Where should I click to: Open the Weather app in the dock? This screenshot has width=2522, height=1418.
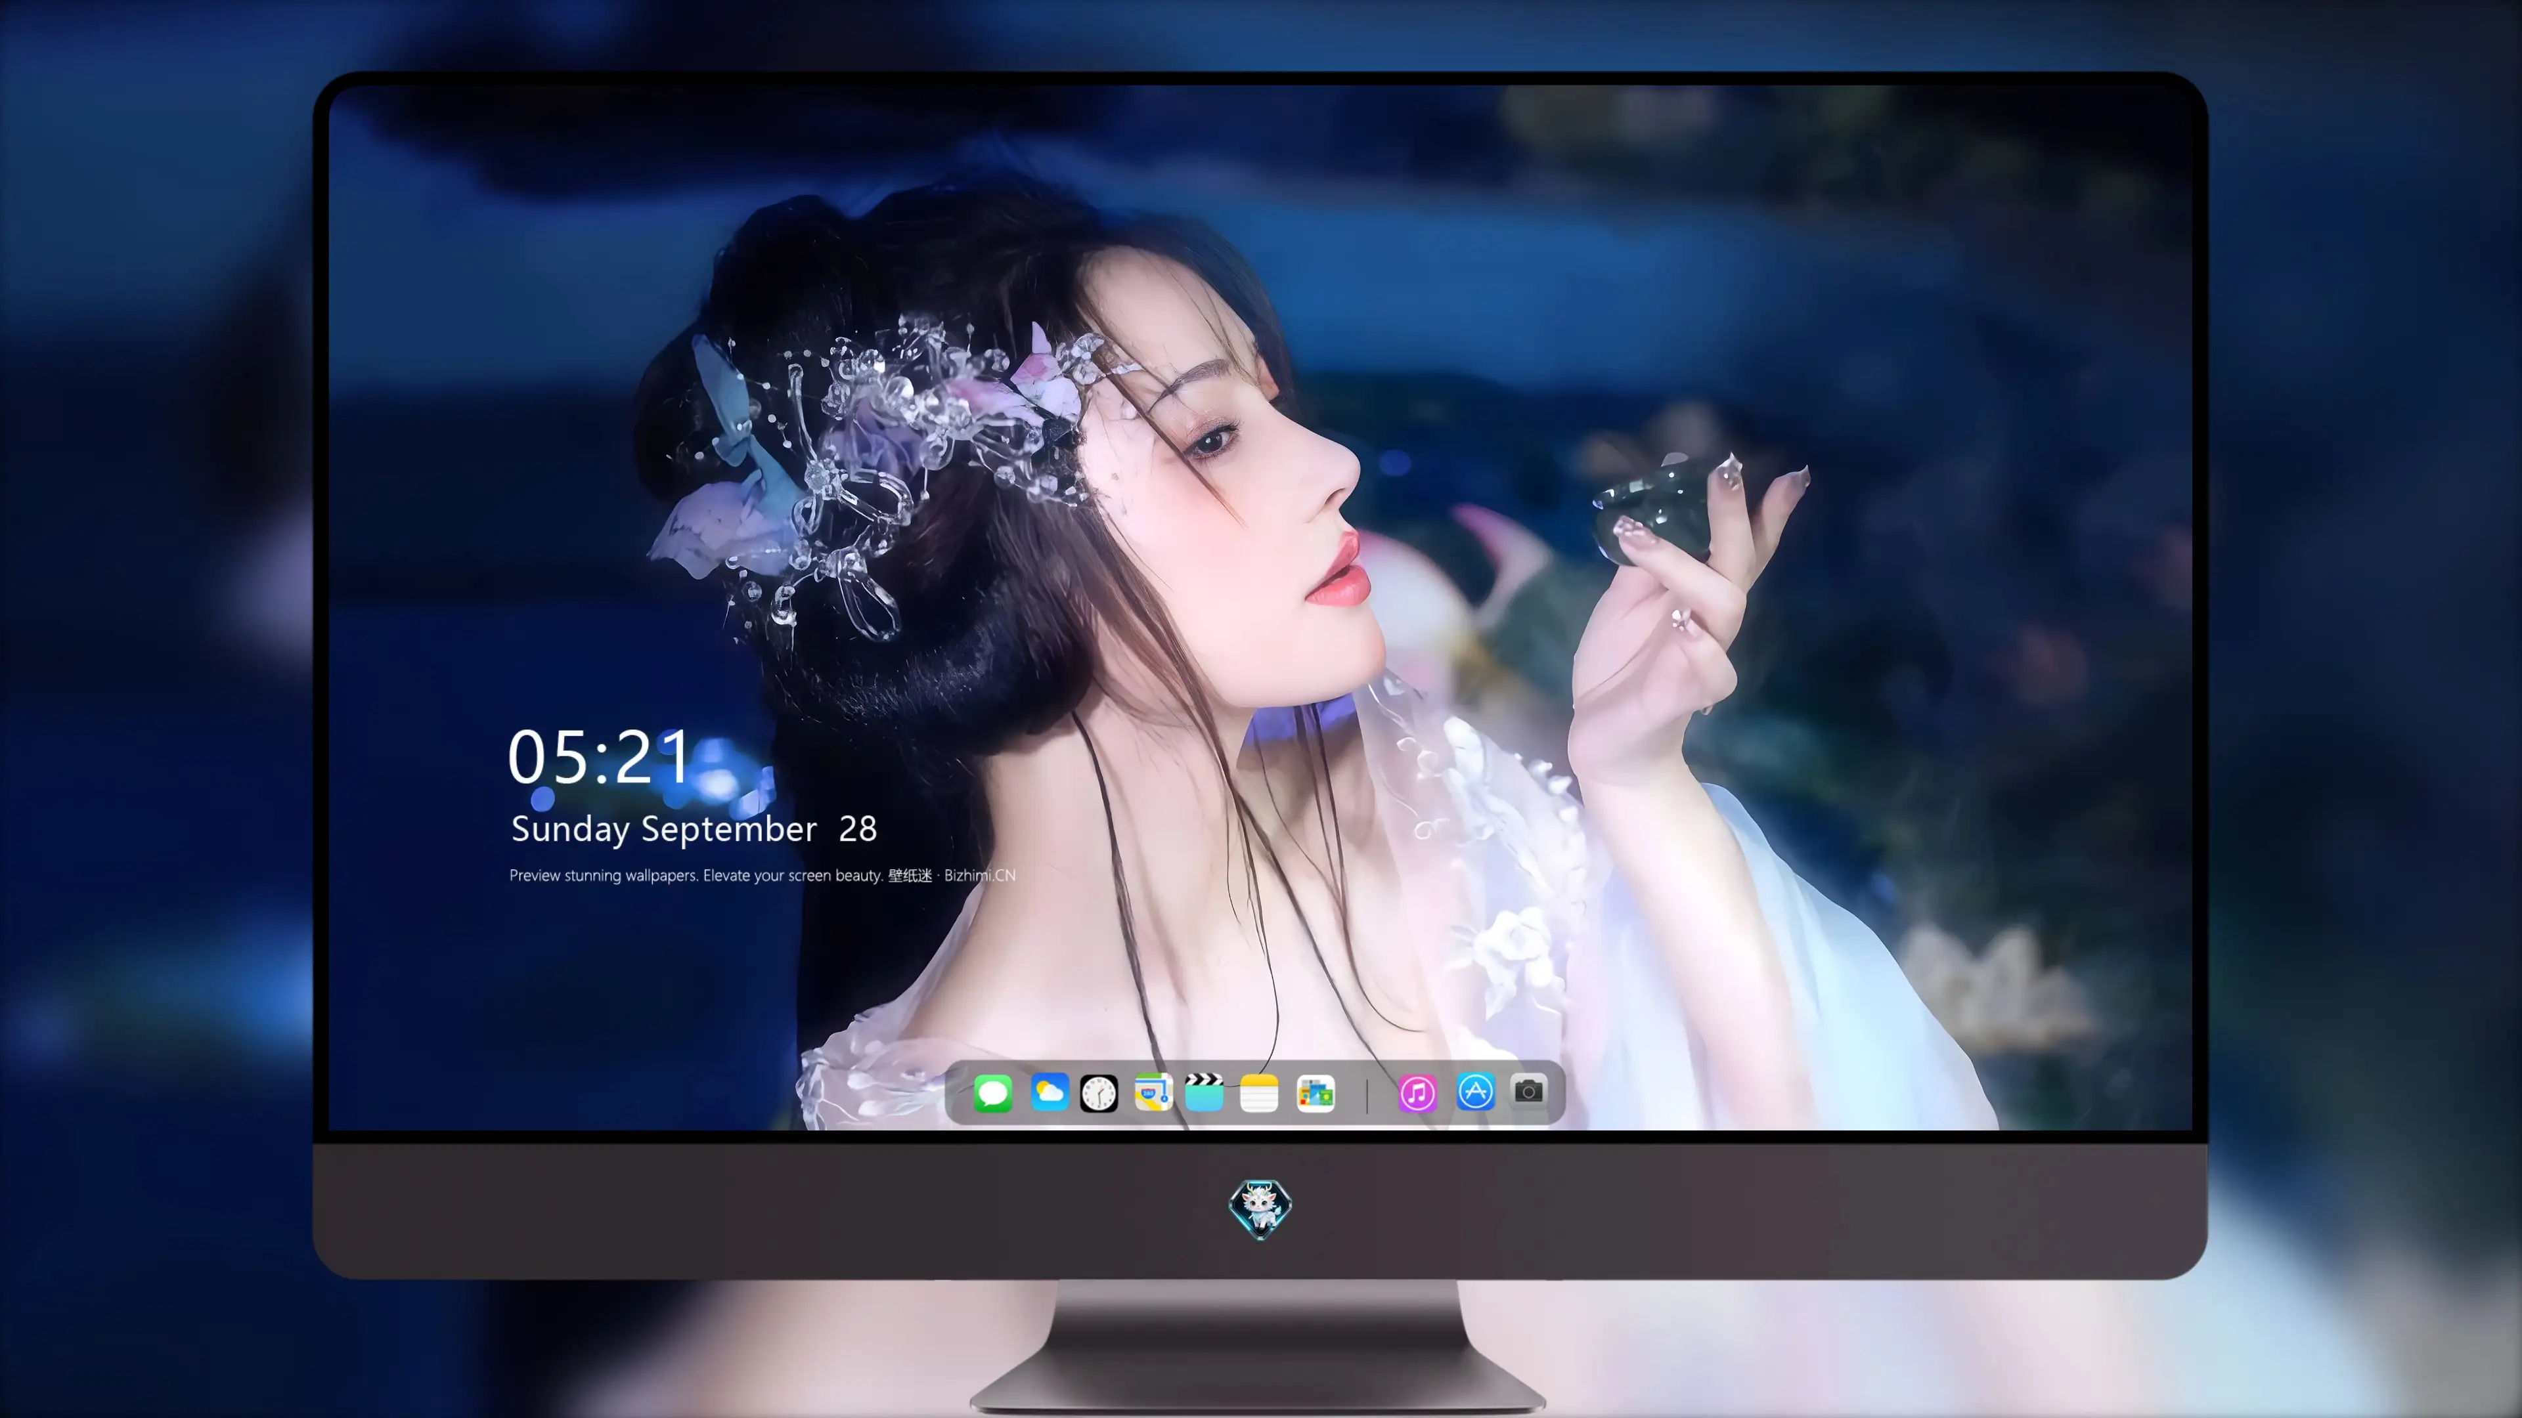[1050, 1092]
